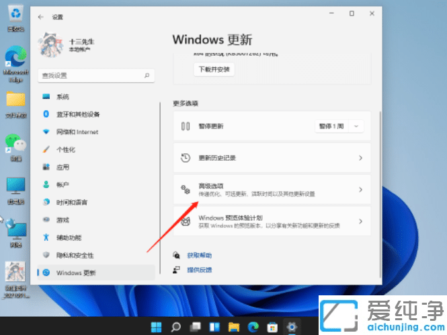Open Microsoft Edge from taskbar
The image size is (447, 335).
click(253, 327)
